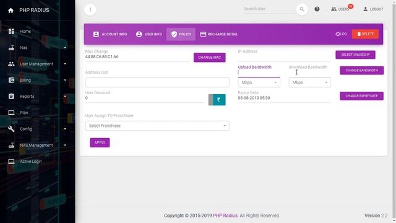This screenshot has height=223, width=396.
Task: Open the PHP Radius footer link
Action: tap(225, 216)
